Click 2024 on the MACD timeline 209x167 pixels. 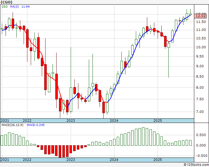pyautogui.click(x=114, y=160)
